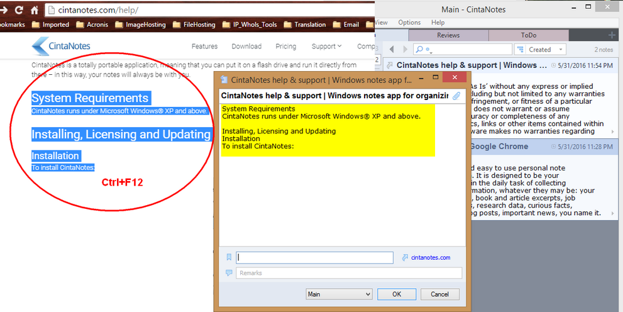Switch to the ToDo section tab
The width and height of the screenshot is (623, 312).
click(x=529, y=35)
